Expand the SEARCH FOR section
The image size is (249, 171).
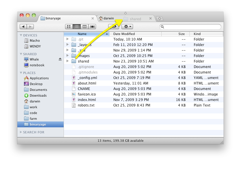tap(21, 132)
